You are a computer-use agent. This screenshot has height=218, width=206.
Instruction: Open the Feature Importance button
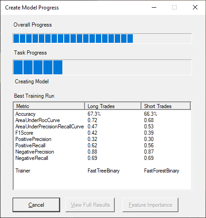(x=150, y=205)
